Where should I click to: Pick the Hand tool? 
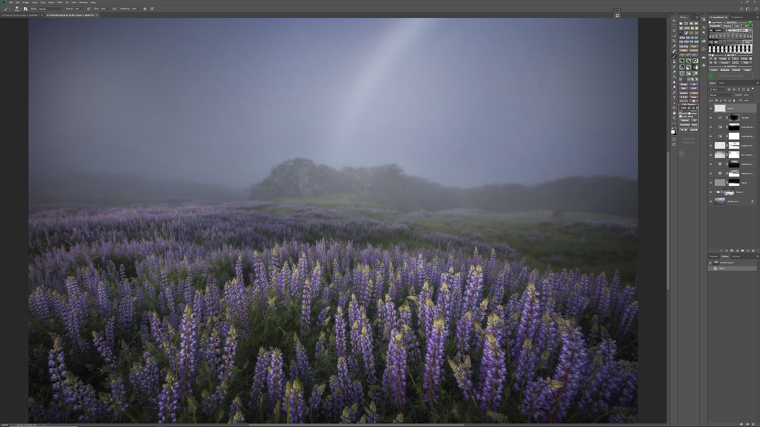[x=674, y=113]
